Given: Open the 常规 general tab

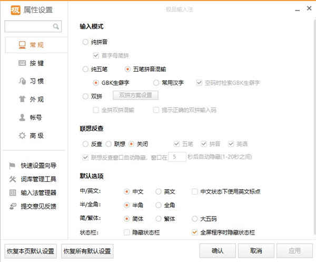Looking at the screenshot, I should click(36, 45).
